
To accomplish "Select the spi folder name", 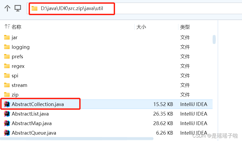I will (x=15, y=76).
